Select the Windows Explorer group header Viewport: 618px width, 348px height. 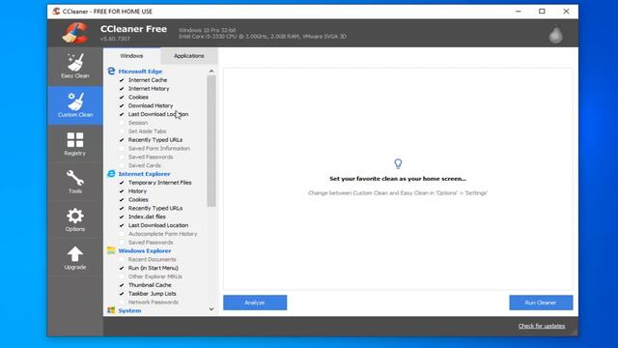coord(145,251)
